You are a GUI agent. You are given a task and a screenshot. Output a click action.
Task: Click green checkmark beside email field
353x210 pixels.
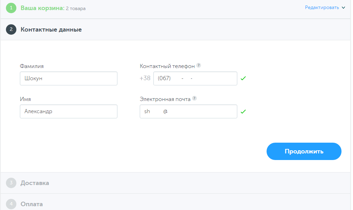pos(243,111)
